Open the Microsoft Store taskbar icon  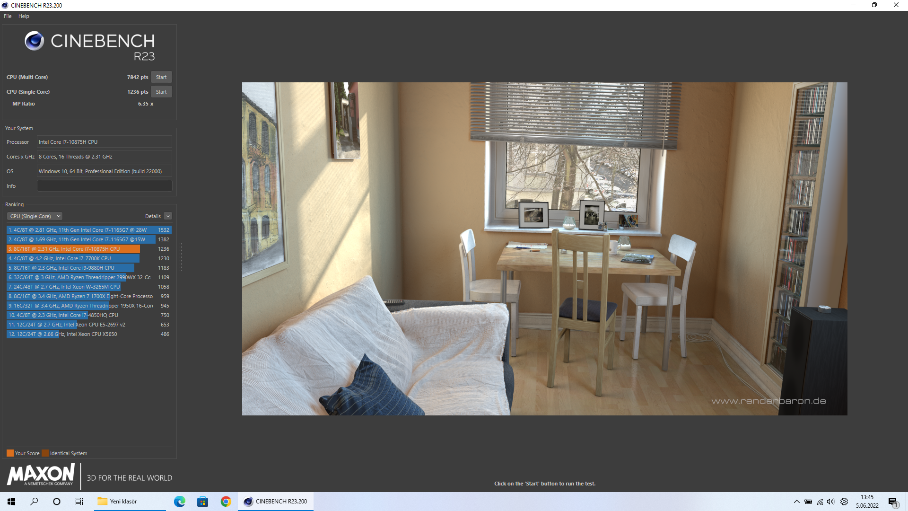(203, 502)
